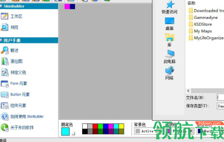Click the magenta-navy bitmap on canvas

pos(70,6)
